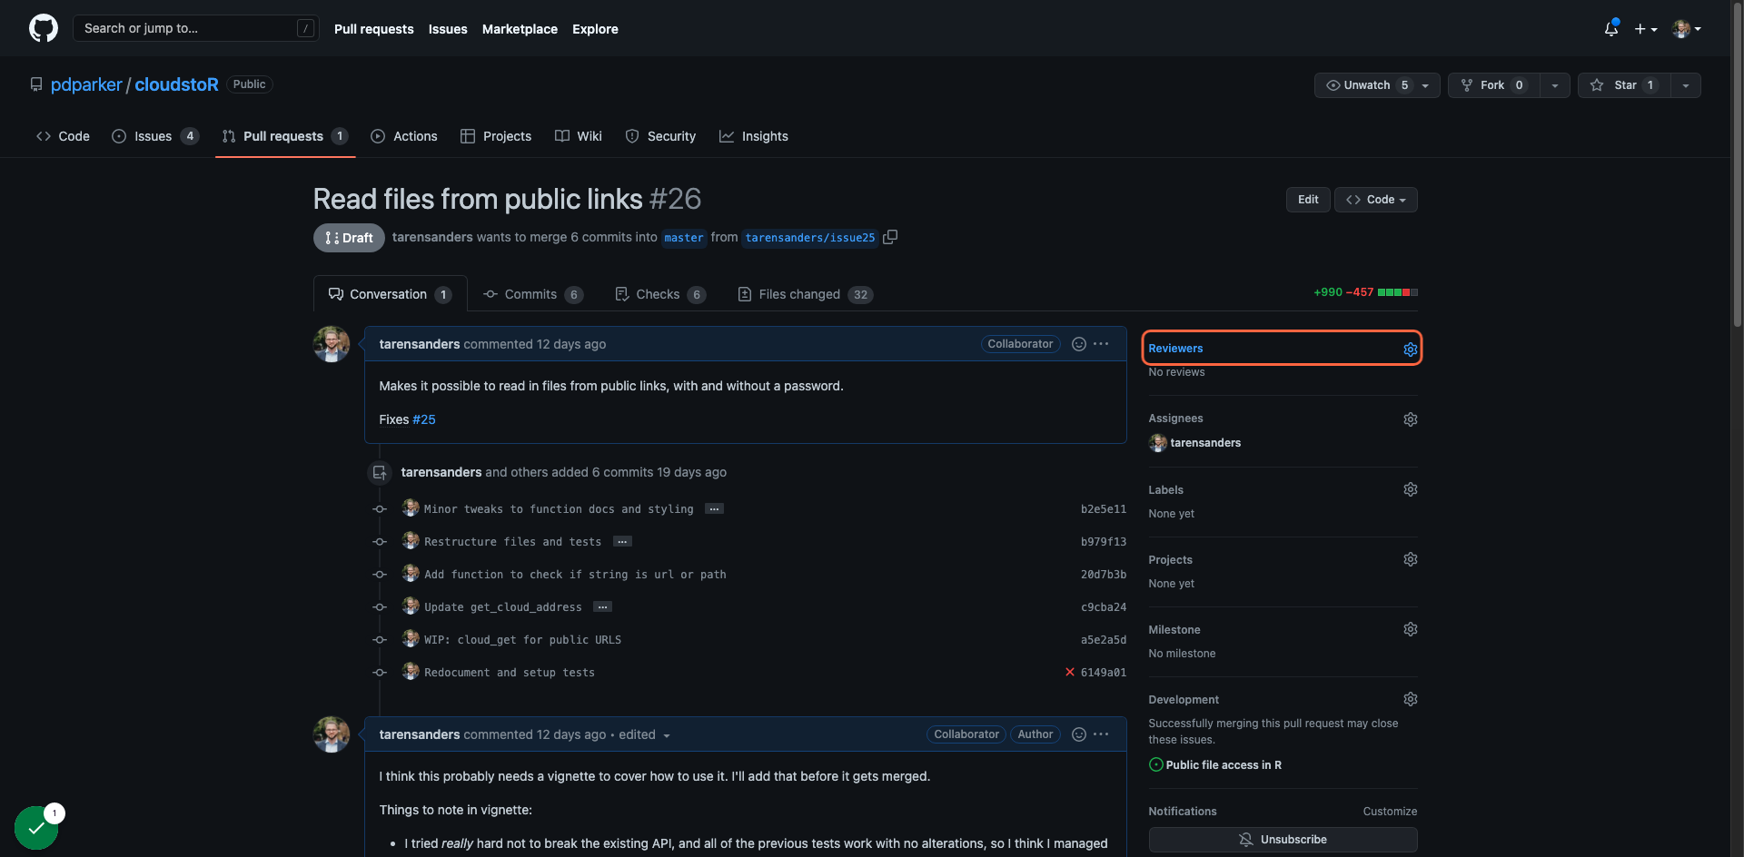Switch to the Checks tab
The width and height of the screenshot is (1744, 857).
(660, 294)
